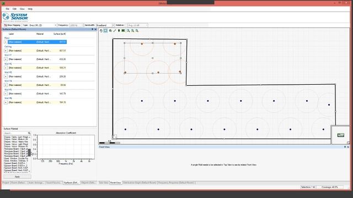
Task: Close the Front View panel
Action: tap(348, 147)
